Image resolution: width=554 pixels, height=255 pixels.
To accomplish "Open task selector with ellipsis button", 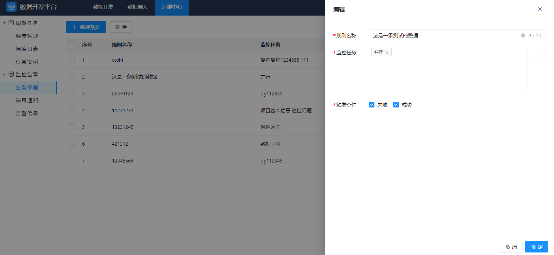I will tap(538, 53).
